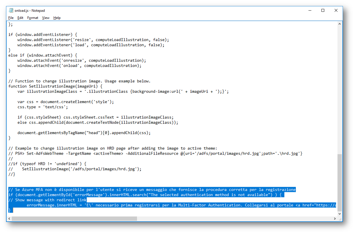Minimize the Notepad window
This screenshot has width=355, height=234.
pyautogui.click(x=310, y=10)
